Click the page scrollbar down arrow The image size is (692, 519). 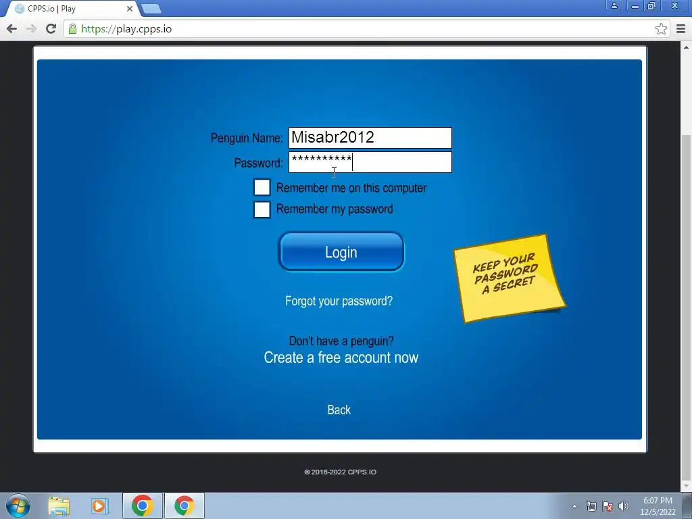pos(687,485)
